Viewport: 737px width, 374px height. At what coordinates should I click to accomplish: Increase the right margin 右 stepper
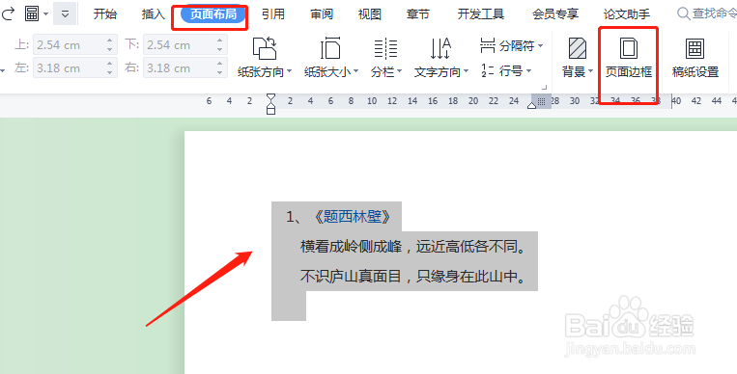pos(219,63)
